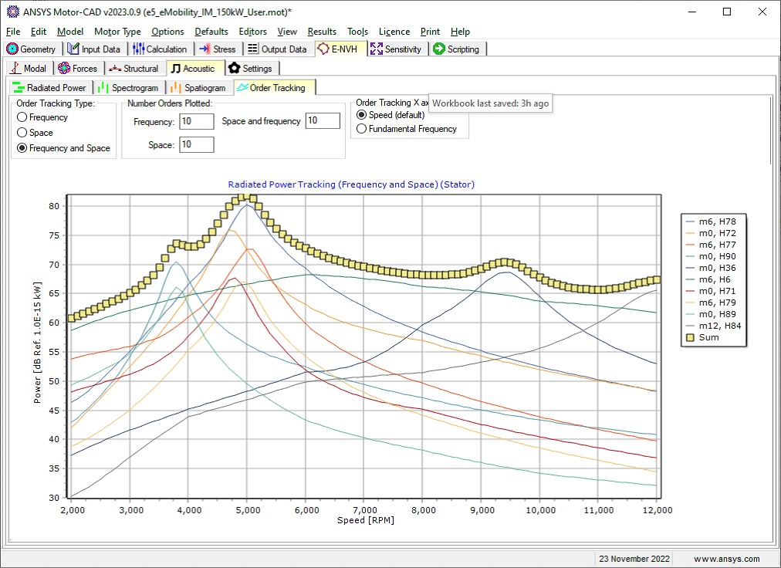Select the Order Tracking plot tab
Viewport: 781px width, 568px height.
tap(273, 88)
